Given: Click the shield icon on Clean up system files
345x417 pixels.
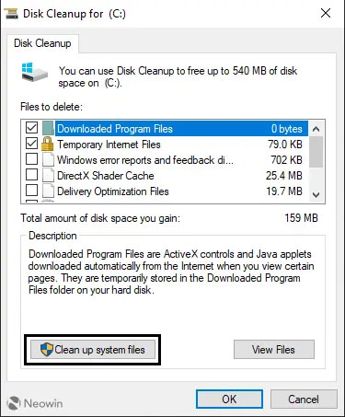Looking at the screenshot, I should 47,350.
